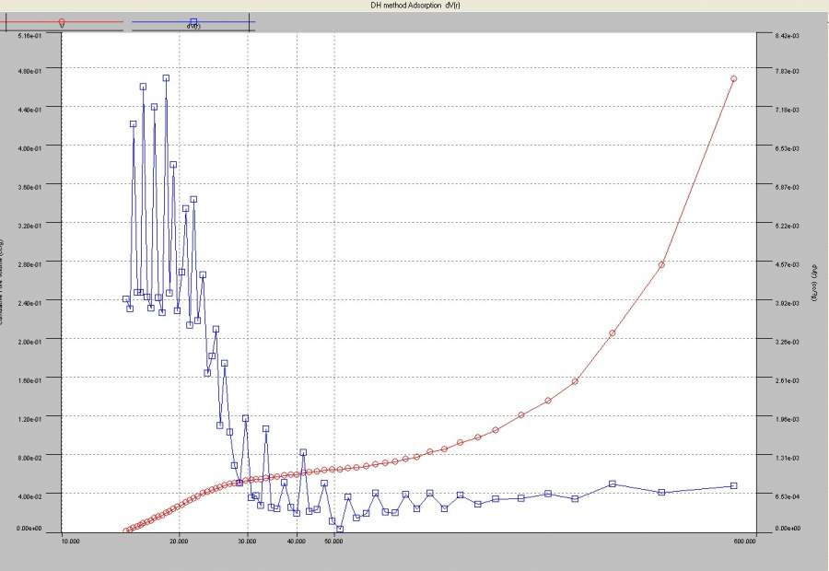Click x-axis label 10.000

click(x=70, y=541)
